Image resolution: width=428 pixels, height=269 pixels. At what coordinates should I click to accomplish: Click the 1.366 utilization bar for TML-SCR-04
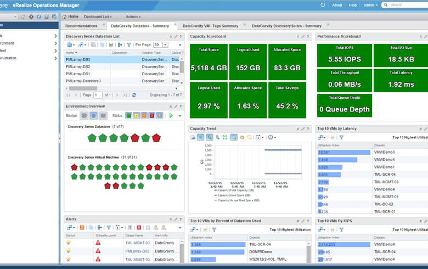click(218, 244)
